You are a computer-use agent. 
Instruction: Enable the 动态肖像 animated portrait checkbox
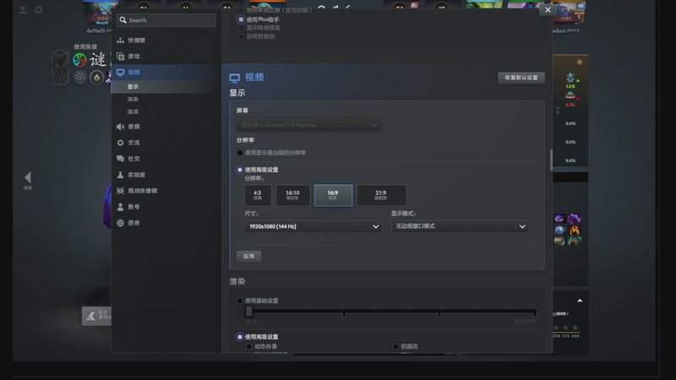(x=248, y=346)
